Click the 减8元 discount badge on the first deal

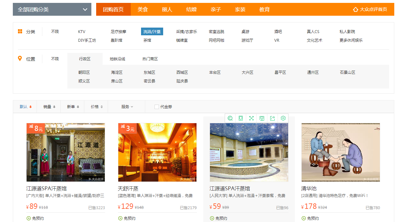[36, 128]
